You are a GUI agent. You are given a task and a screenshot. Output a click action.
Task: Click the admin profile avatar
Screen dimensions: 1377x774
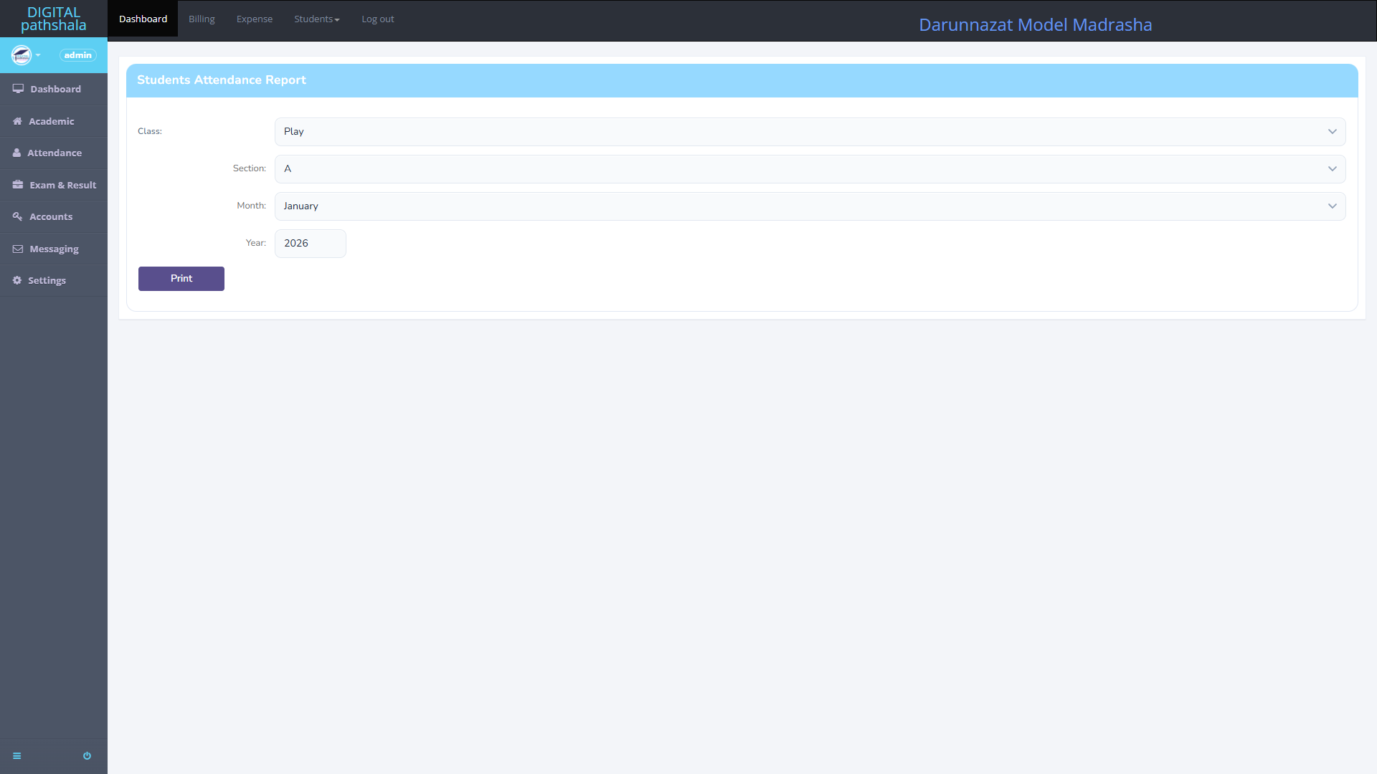(x=22, y=55)
